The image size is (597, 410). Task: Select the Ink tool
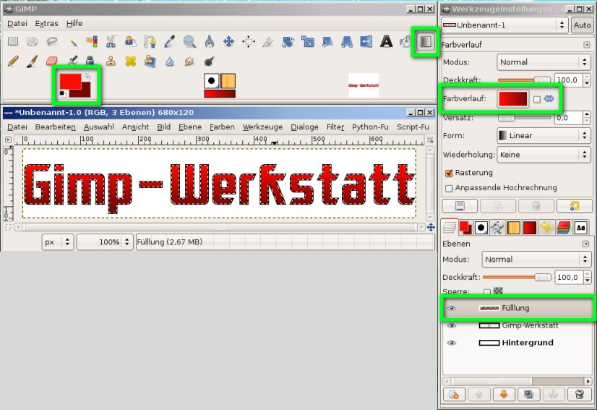tap(91, 61)
